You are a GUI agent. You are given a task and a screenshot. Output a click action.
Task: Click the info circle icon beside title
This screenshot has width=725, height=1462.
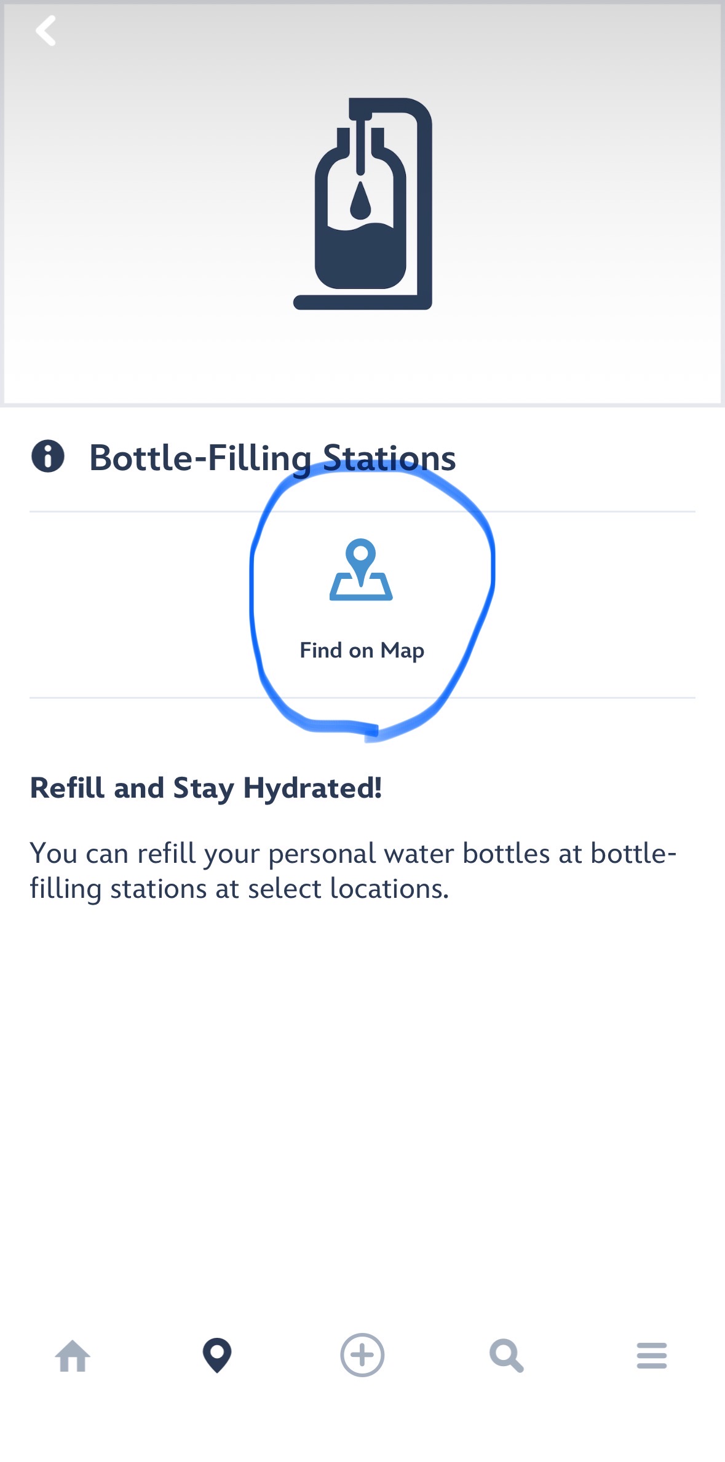tap(48, 457)
